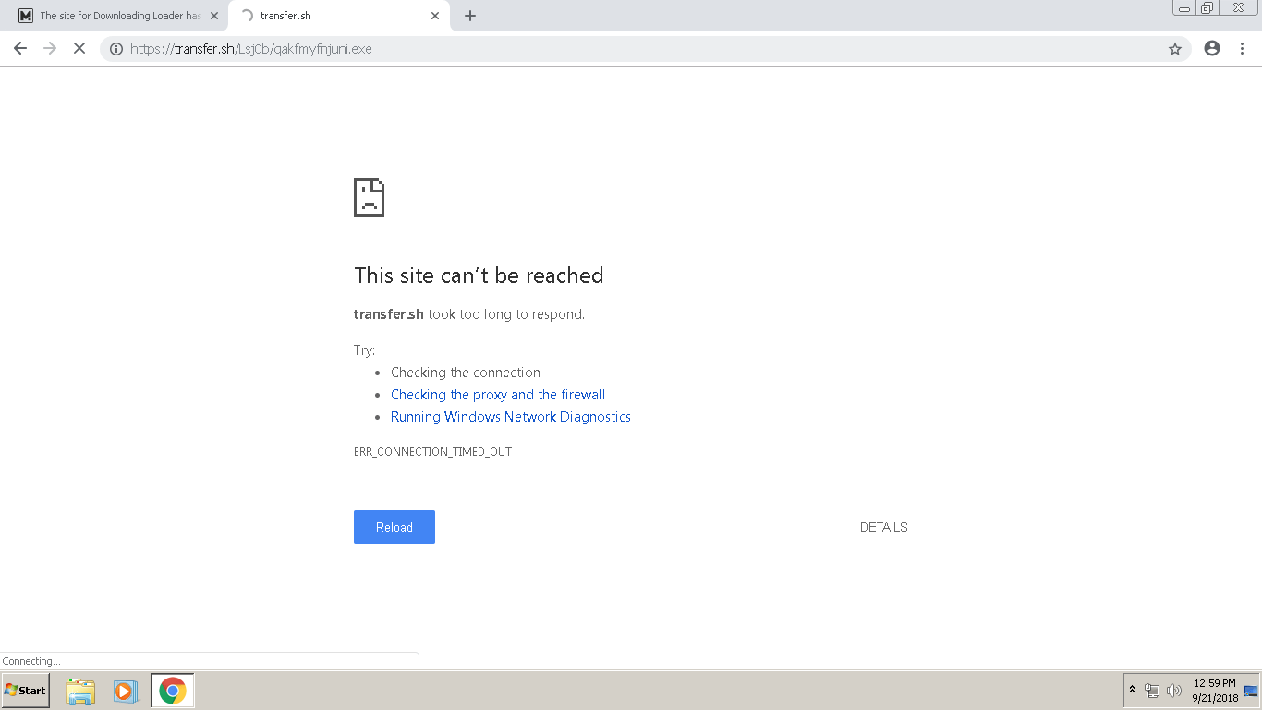Open the network tray icon
The height and width of the screenshot is (710, 1262).
1152,691
